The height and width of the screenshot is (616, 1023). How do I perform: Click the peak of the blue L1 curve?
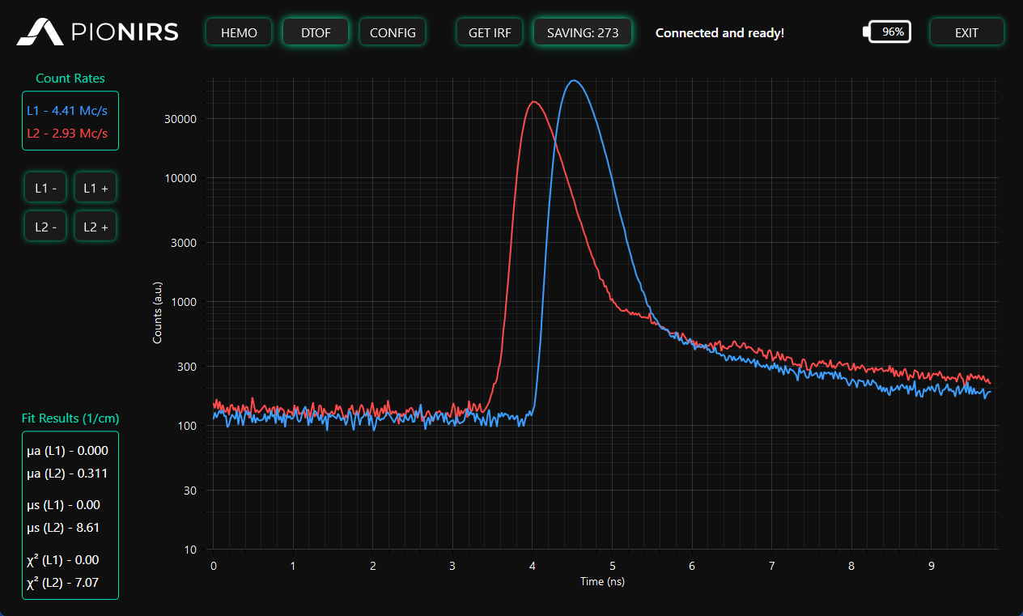pos(574,80)
